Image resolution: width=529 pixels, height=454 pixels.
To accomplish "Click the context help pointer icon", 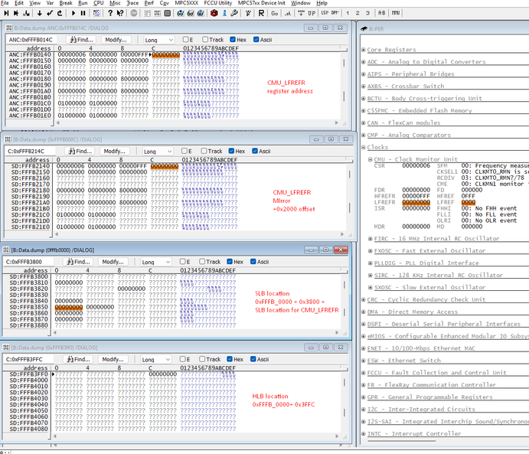I will pos(120,13).
